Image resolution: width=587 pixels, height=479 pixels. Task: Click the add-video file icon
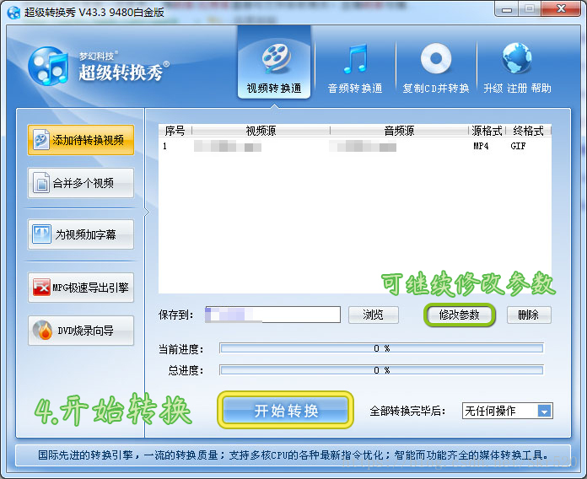(40, 140)
